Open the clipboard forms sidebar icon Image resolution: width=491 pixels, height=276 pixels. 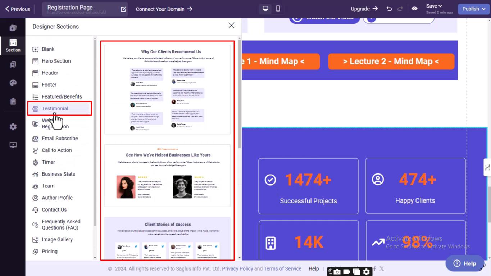tap(13, 101)
